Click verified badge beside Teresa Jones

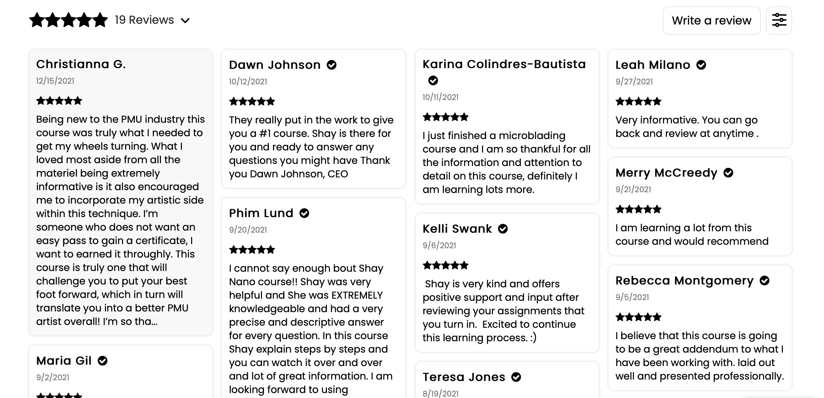point(516,377)
